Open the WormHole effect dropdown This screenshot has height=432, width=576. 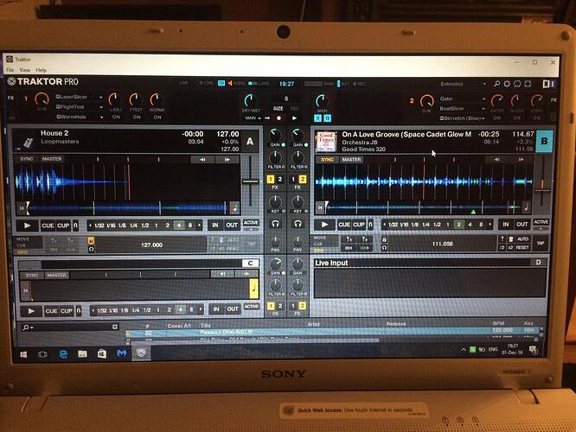(x=100, y=118)
